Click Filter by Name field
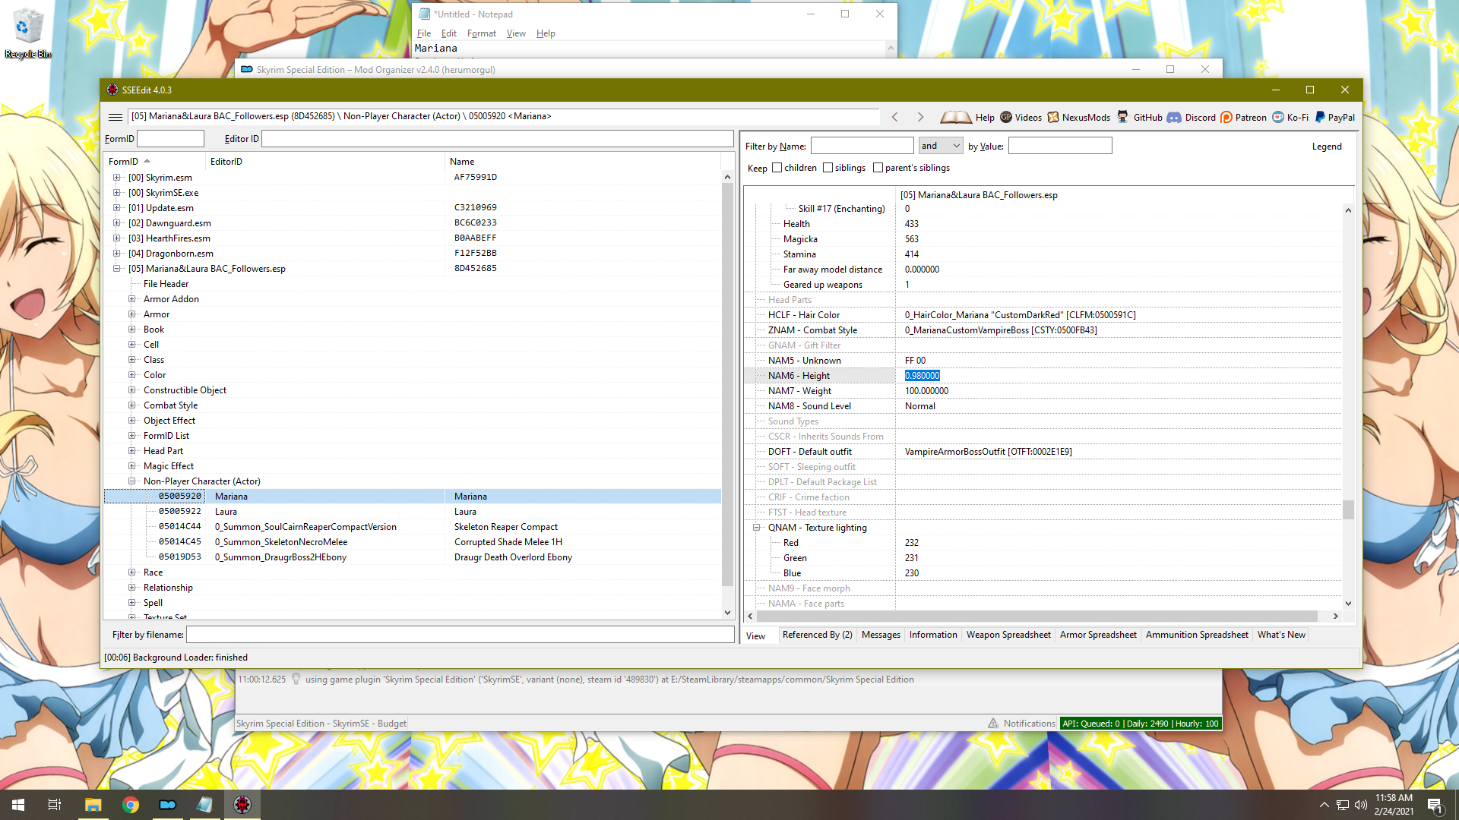 [862, 146]
